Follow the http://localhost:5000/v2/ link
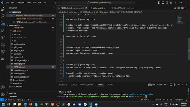190x107 pixels. pos(112,28)
